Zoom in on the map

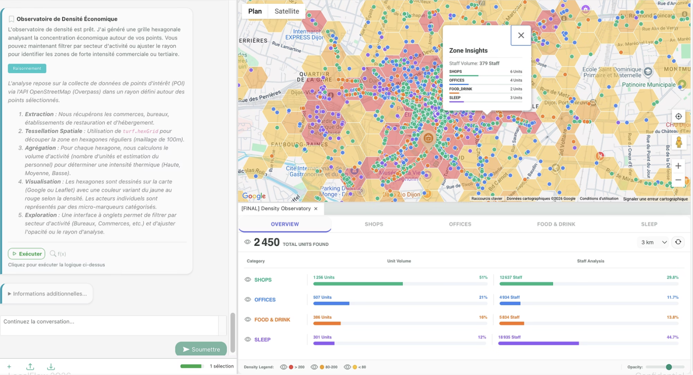[678, 166]
